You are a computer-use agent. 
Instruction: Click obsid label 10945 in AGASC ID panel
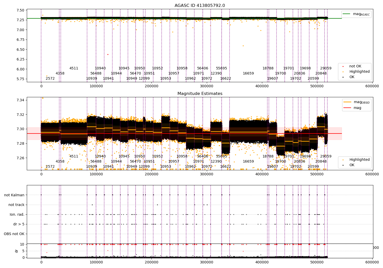(124, 68)
